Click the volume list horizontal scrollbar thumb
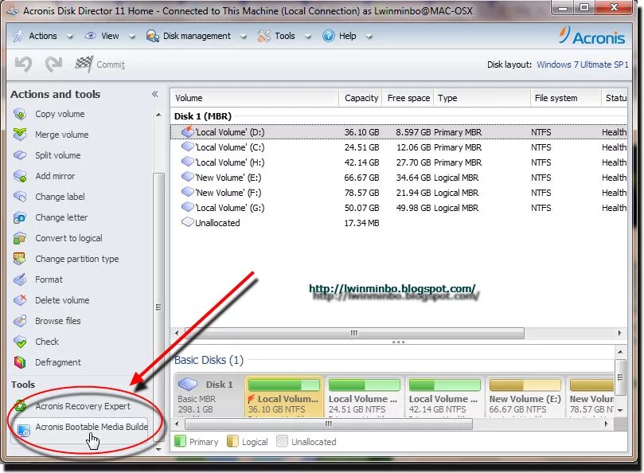 [354, 333]
